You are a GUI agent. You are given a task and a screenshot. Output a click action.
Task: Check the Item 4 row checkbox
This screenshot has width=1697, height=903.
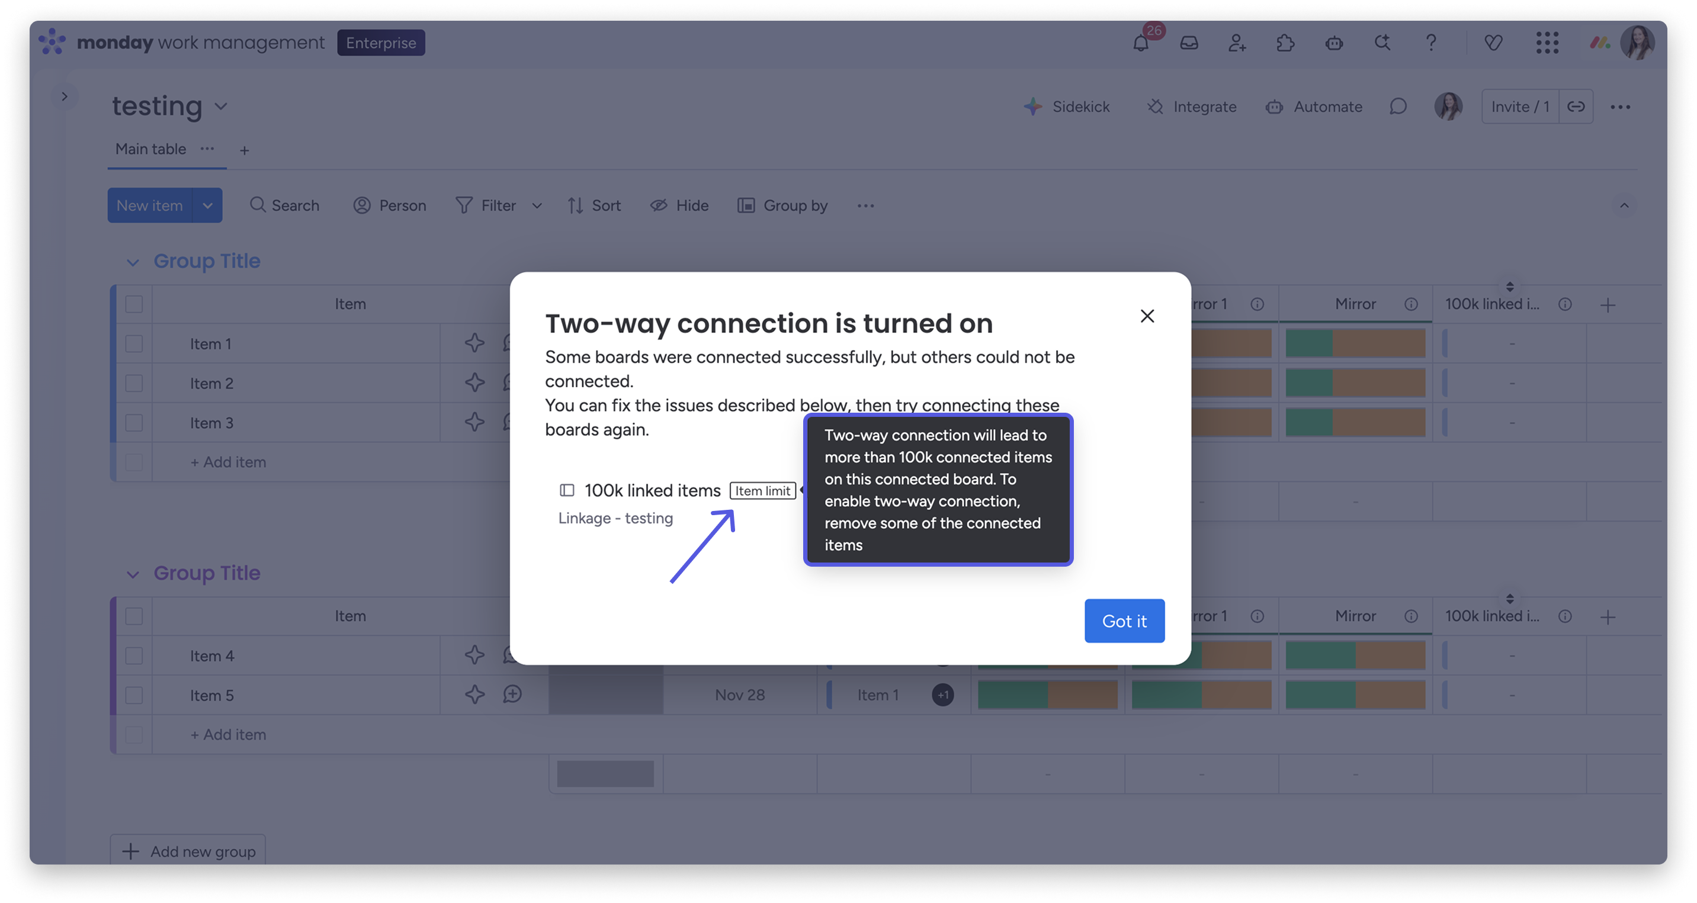click(134, 656)
